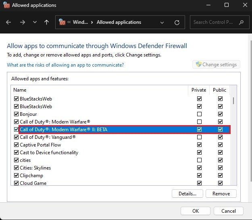Screen dimensions: 252x220
Task: Toggle Private checkbox for Bonjour
Action: 199,114
